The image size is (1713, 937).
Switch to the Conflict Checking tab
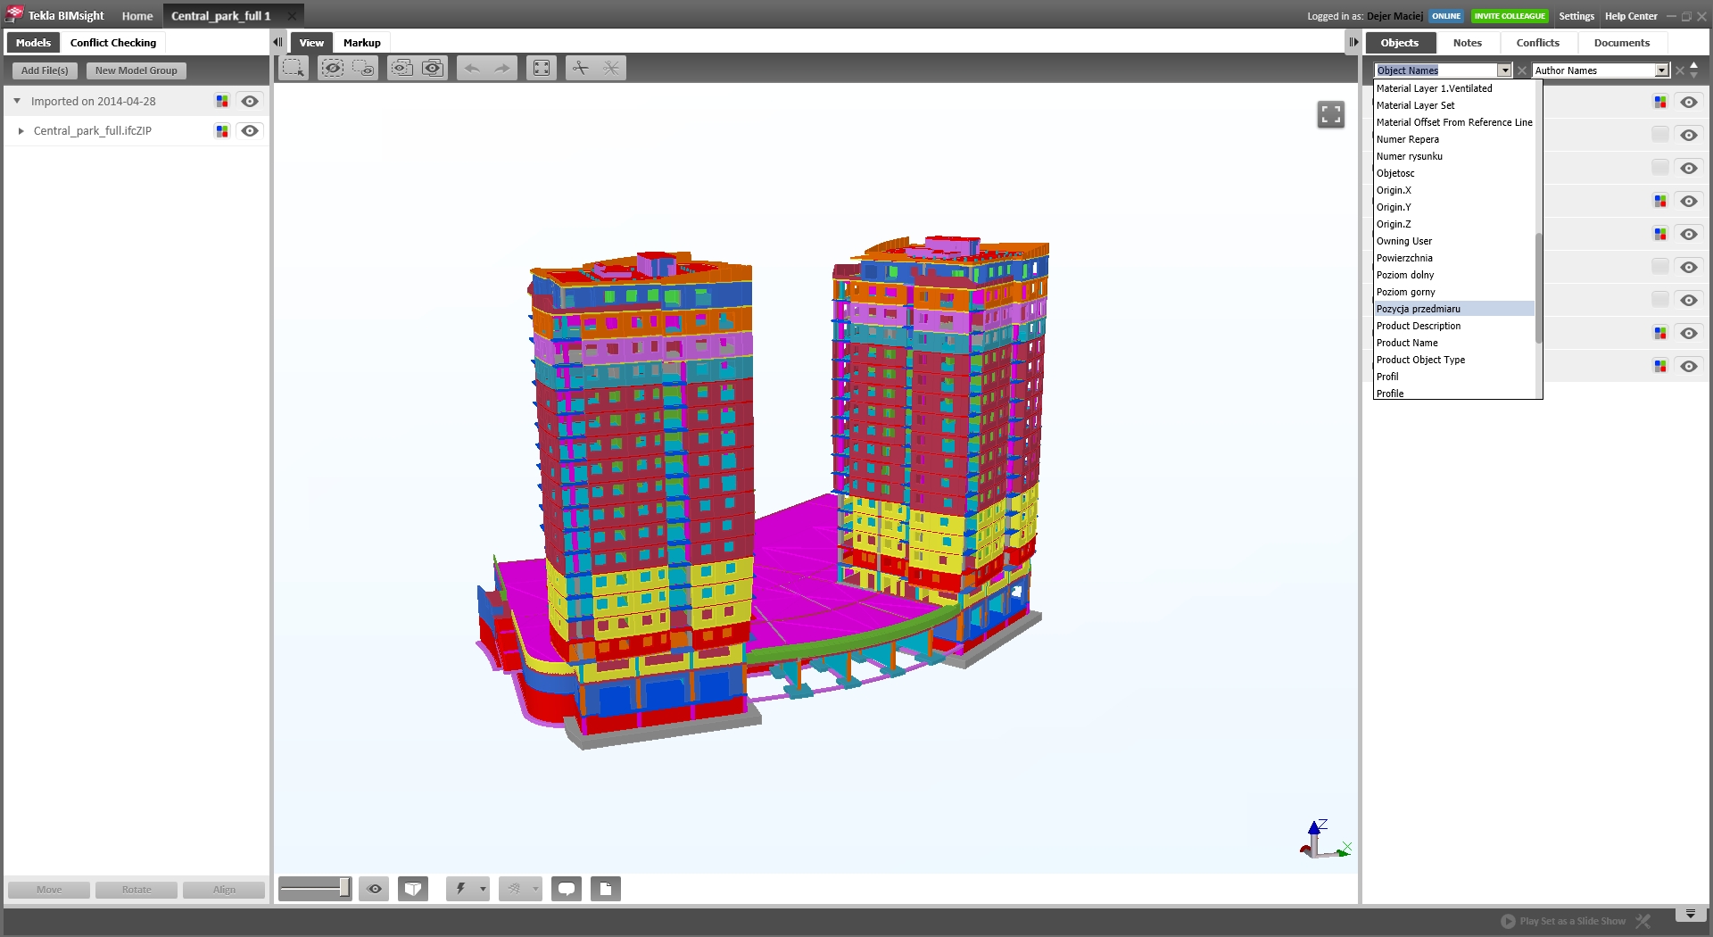(113, 43)
